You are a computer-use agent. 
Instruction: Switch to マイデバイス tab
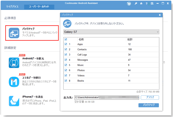pyautogui.click(x=12, y=7)
